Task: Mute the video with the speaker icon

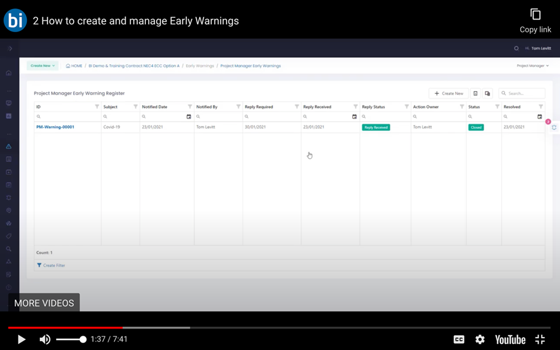Action: click(x=45, y=339)
